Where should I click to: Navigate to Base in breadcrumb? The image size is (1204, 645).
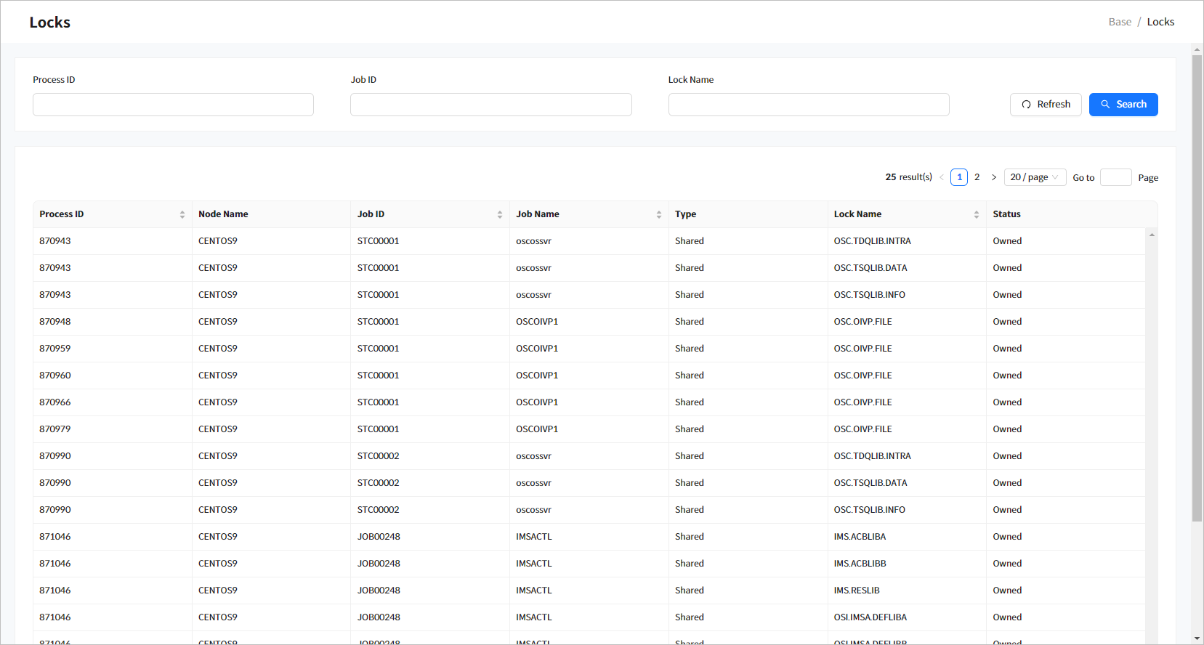click(x=1120, y=22)
